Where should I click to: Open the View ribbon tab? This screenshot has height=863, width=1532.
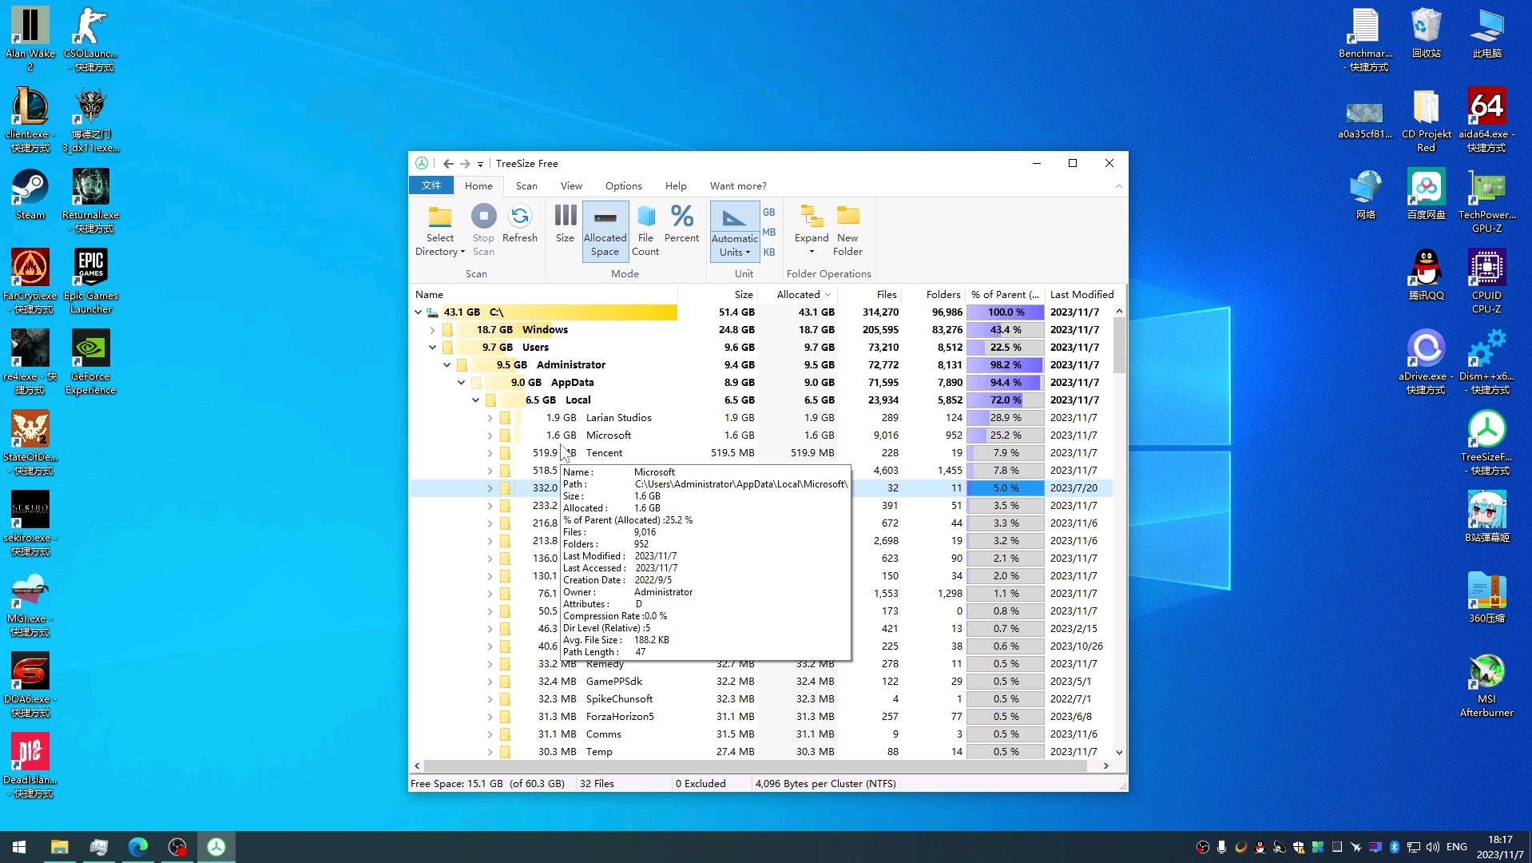571,186
